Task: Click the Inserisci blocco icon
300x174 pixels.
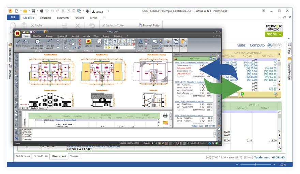Action: coord(155,44)
